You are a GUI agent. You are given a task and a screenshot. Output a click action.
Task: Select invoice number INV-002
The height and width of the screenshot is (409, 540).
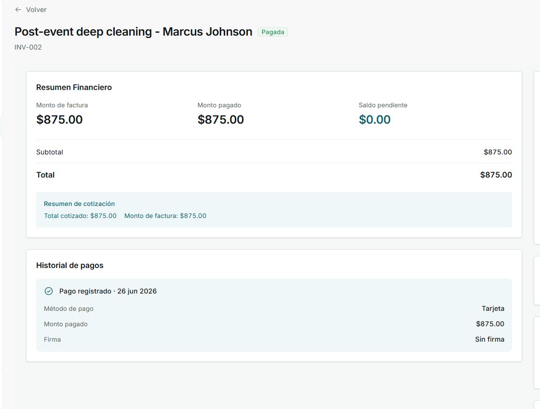click(x=28, y=47)
